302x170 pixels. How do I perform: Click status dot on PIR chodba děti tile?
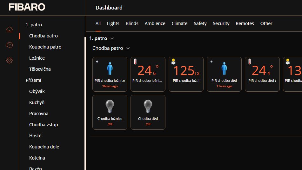point(211,62)
